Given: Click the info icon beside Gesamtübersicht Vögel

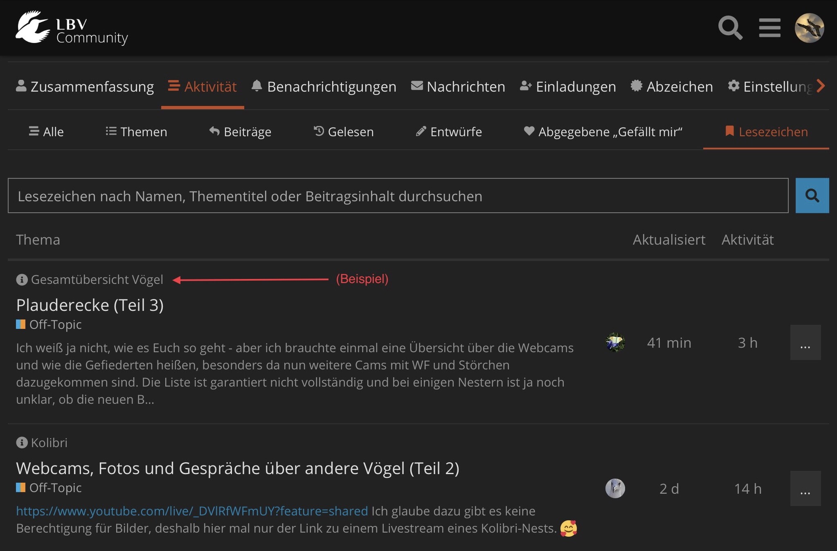Looking at the screenshot, I should pyautogui.click(x=22, y=280).
